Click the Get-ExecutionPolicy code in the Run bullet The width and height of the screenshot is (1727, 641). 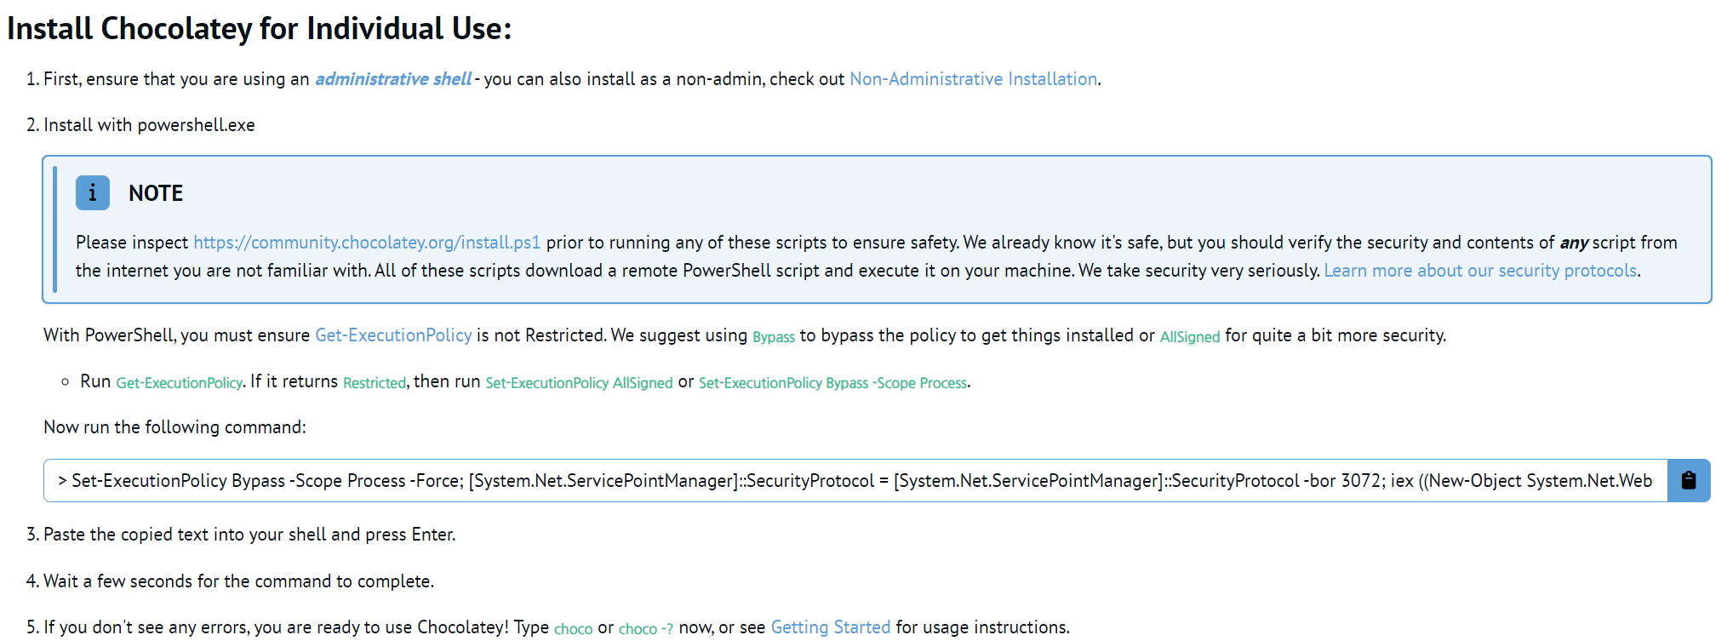coord(180,383)
